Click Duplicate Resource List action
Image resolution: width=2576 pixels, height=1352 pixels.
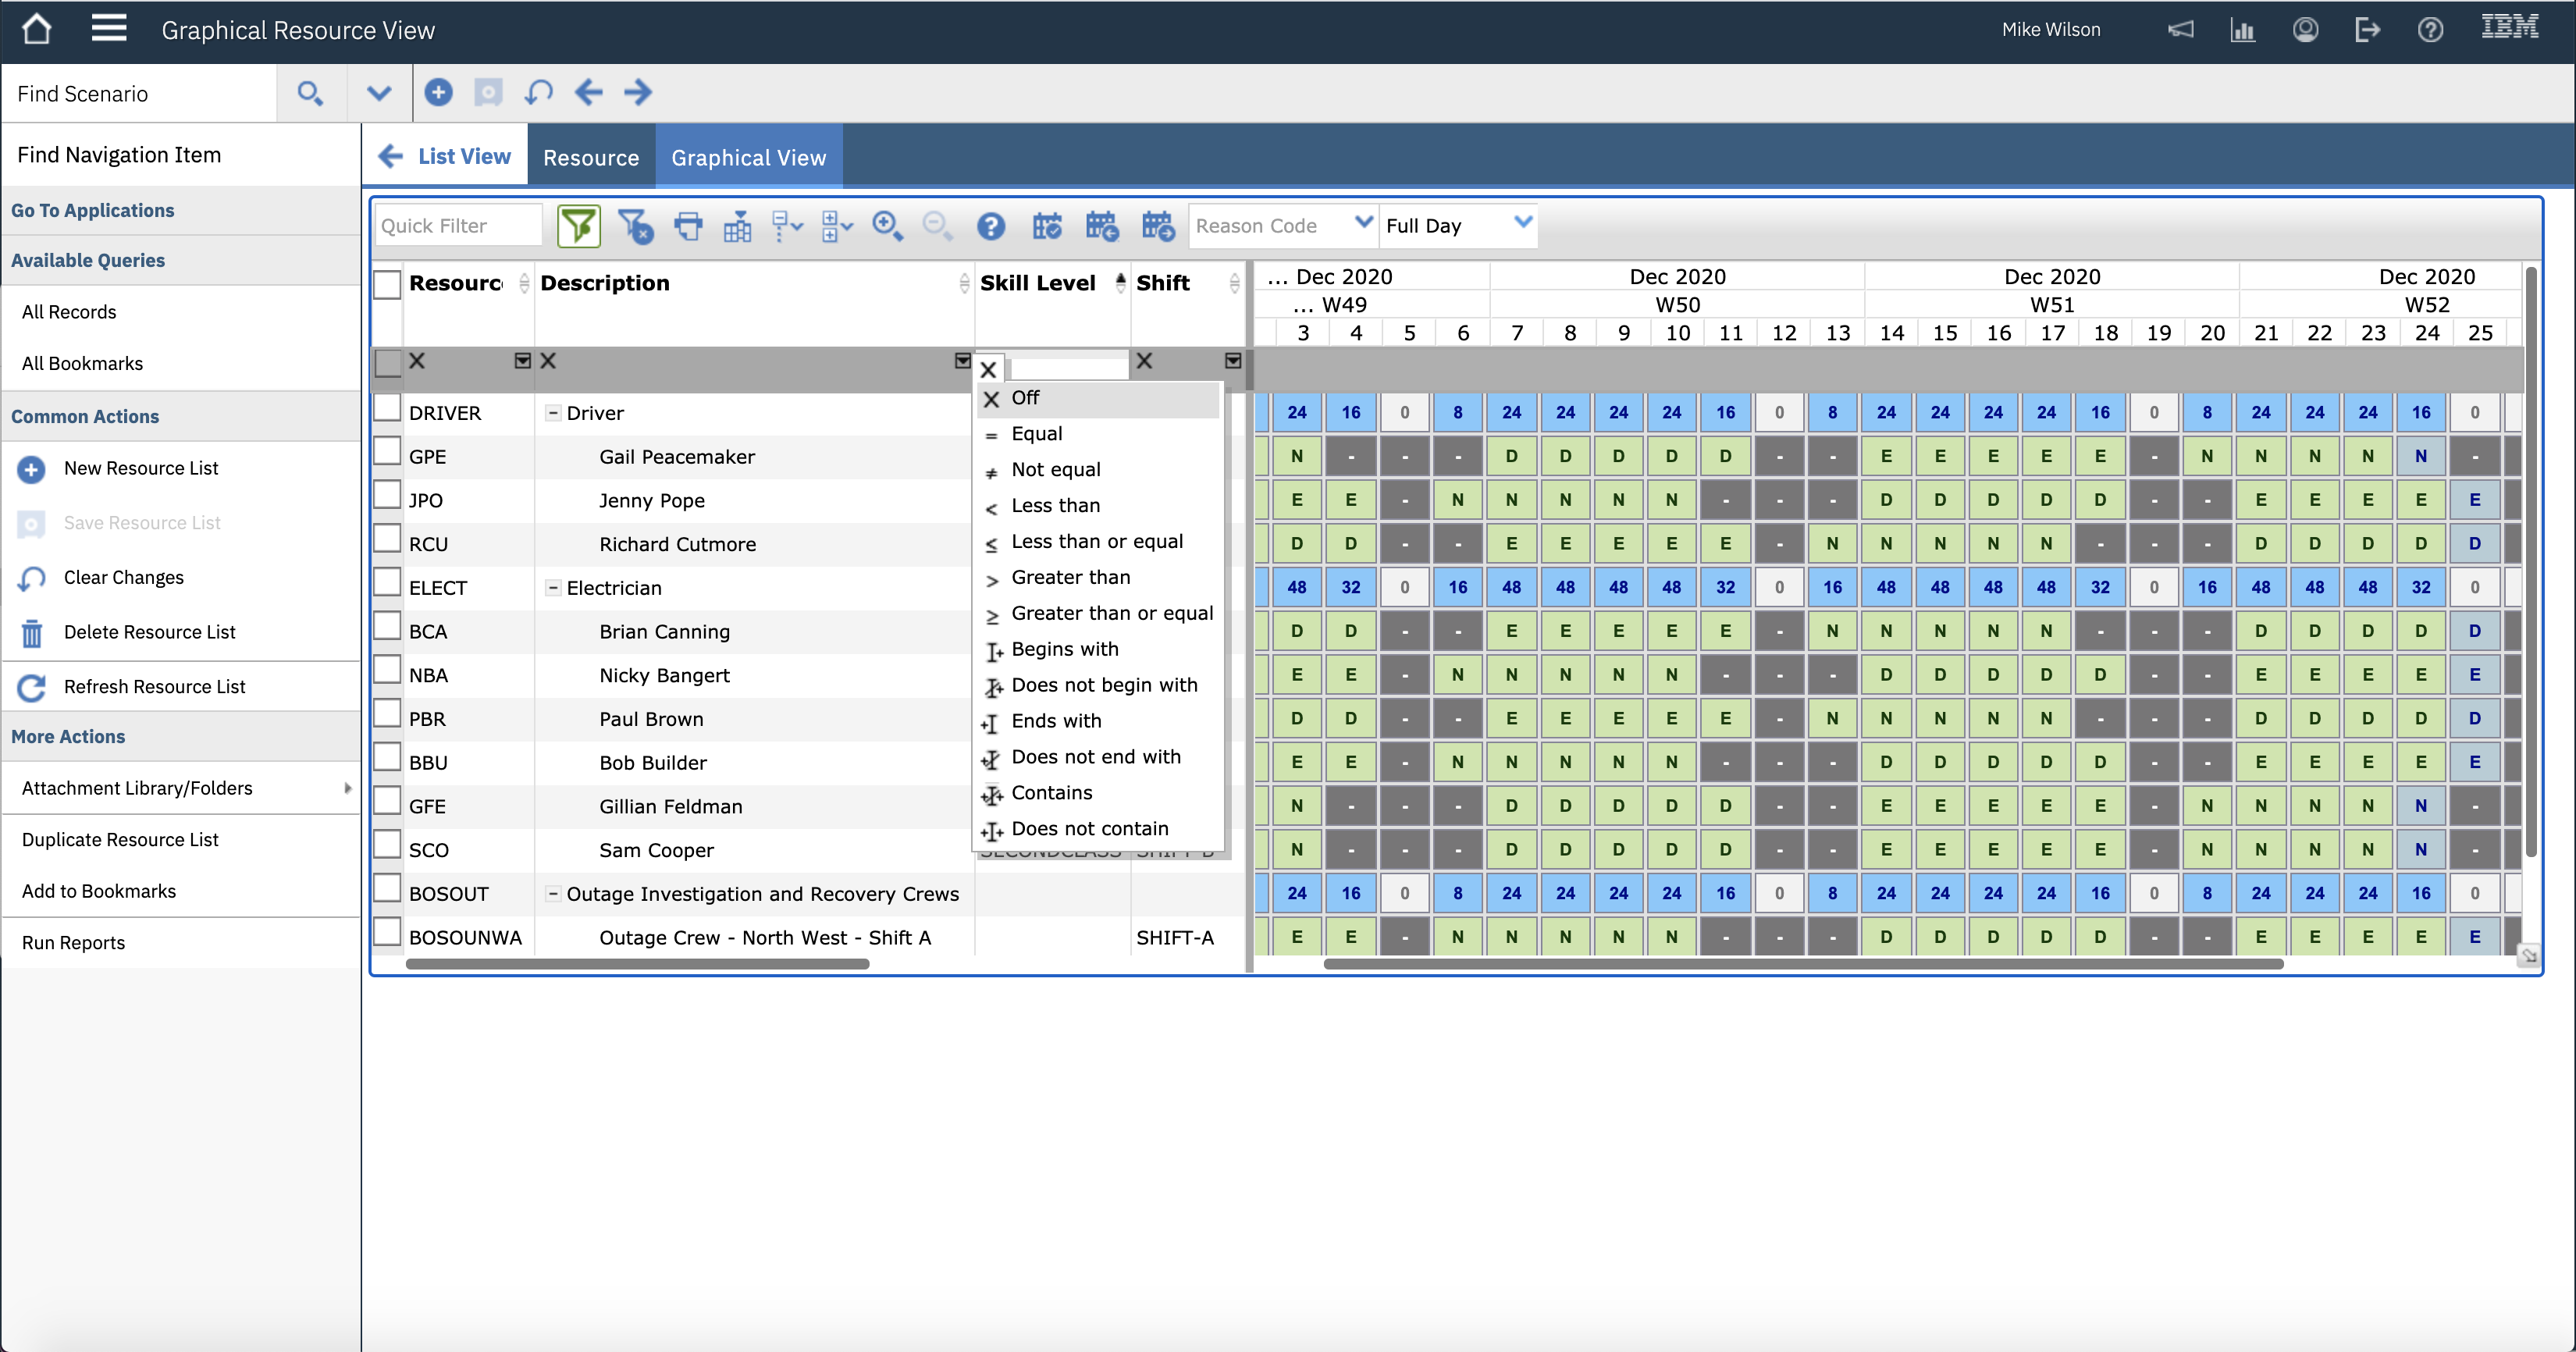[120, 839]
